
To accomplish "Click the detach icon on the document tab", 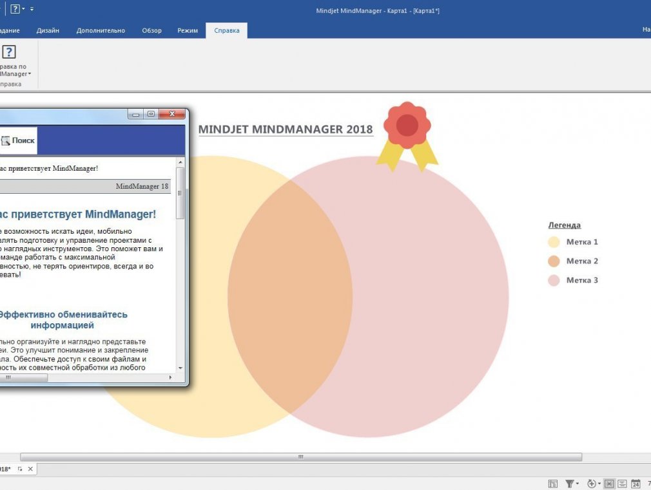I will (19, 469).
